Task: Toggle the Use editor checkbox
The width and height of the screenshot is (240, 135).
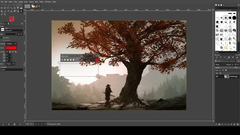Action: coord(1,37)
